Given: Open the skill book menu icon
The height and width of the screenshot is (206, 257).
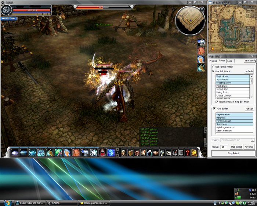Looking at the screenshot, I should point(130,153).
